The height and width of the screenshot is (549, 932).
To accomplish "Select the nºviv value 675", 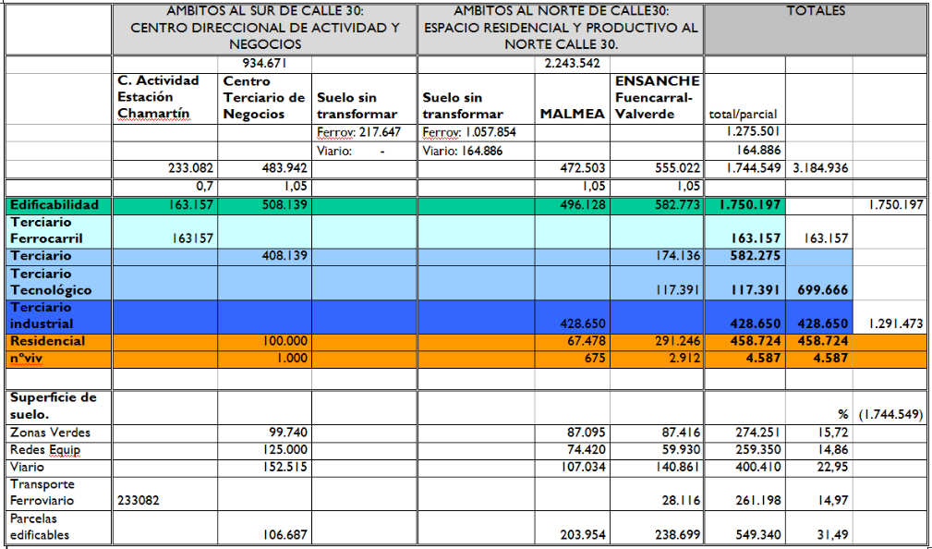I will coord(595,359).
